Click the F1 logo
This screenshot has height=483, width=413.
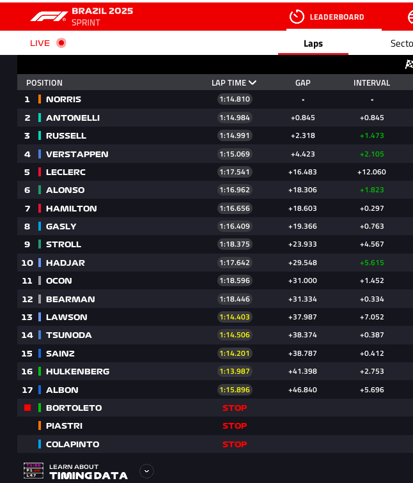point(48,16)
